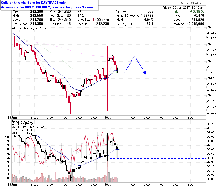Click the '$TICK -141.00' legend entry
This screenshot has width=221, height=187.
pos(24,130)
